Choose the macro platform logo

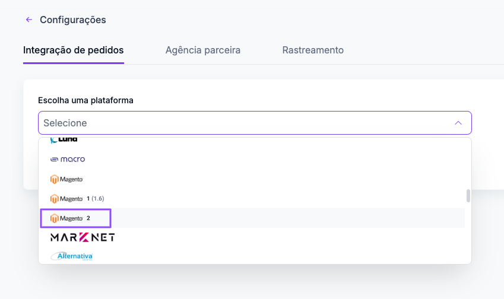(x=68, y=160)
